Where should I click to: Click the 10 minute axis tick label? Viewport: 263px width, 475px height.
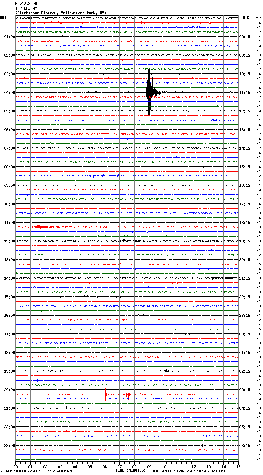click(x=164, y=467)
